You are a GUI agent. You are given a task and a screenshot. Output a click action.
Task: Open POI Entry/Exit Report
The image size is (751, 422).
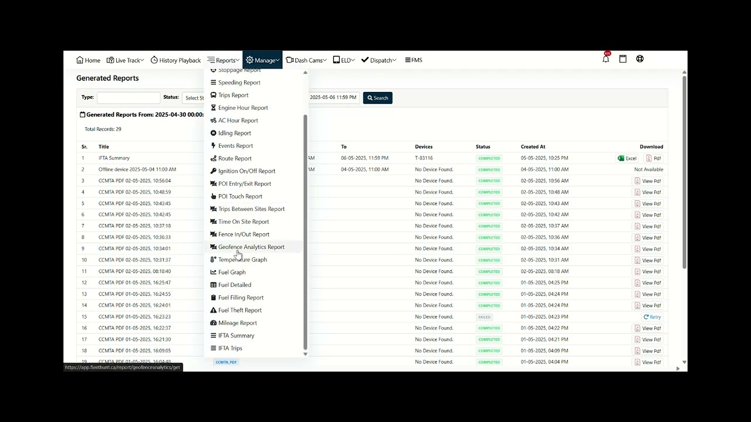click(244, 184)
